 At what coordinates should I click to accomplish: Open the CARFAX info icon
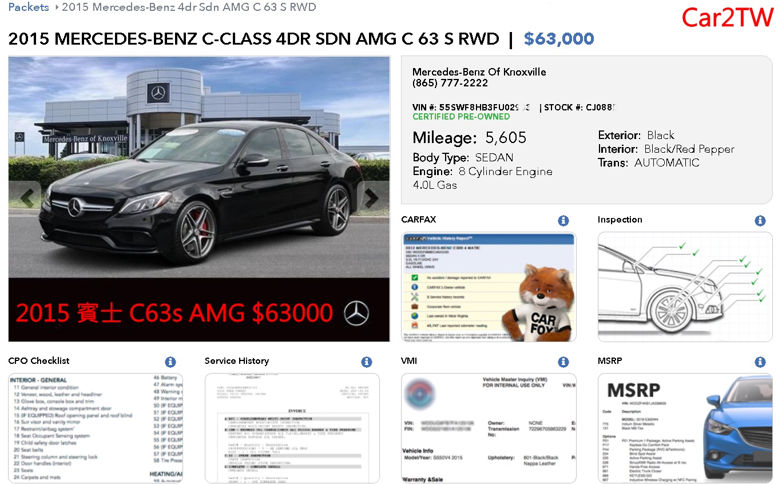563,221
